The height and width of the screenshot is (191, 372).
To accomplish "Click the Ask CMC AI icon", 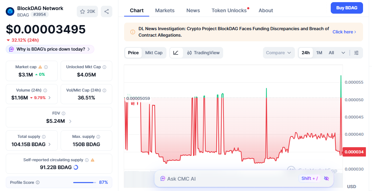I will [x=163, y=178].
